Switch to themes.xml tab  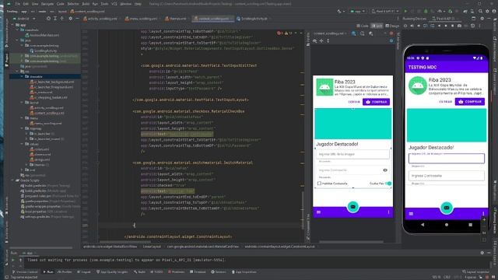[177, 19]
